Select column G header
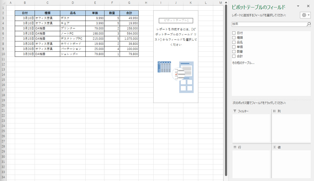The width and height of the screenshot is (314, 181). pos(129,3)
